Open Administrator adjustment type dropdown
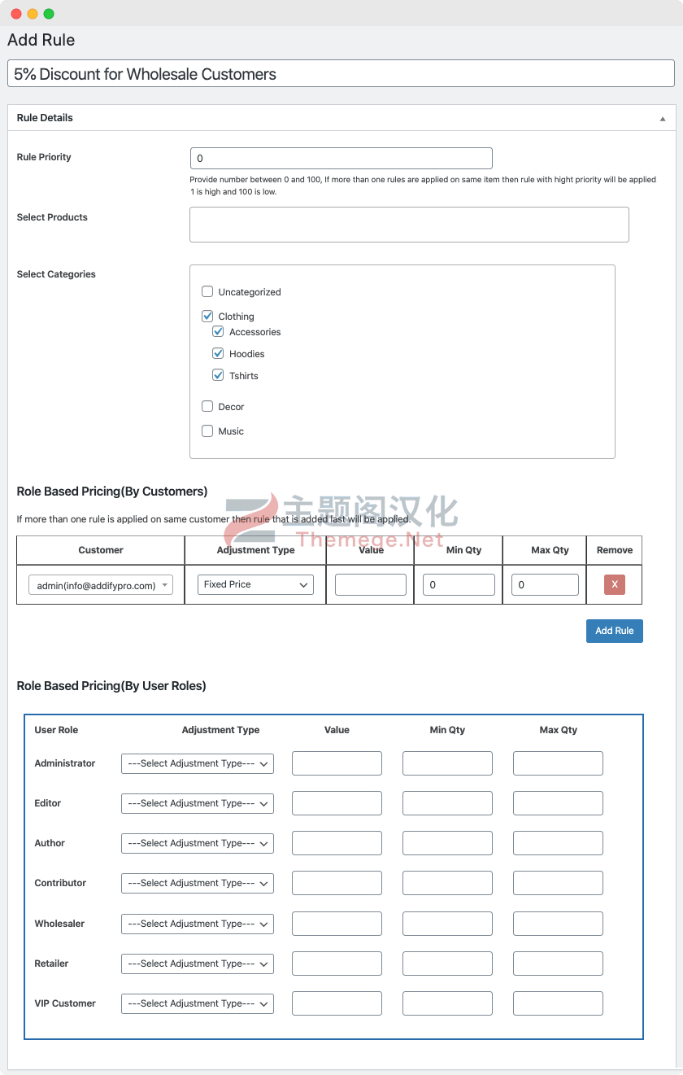The image size is (683, 1075). coord(198,763)
